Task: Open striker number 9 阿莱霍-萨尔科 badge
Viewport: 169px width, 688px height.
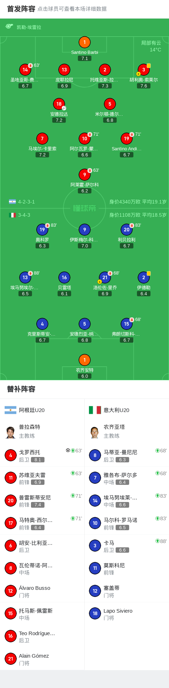Action: click(85, 175)
